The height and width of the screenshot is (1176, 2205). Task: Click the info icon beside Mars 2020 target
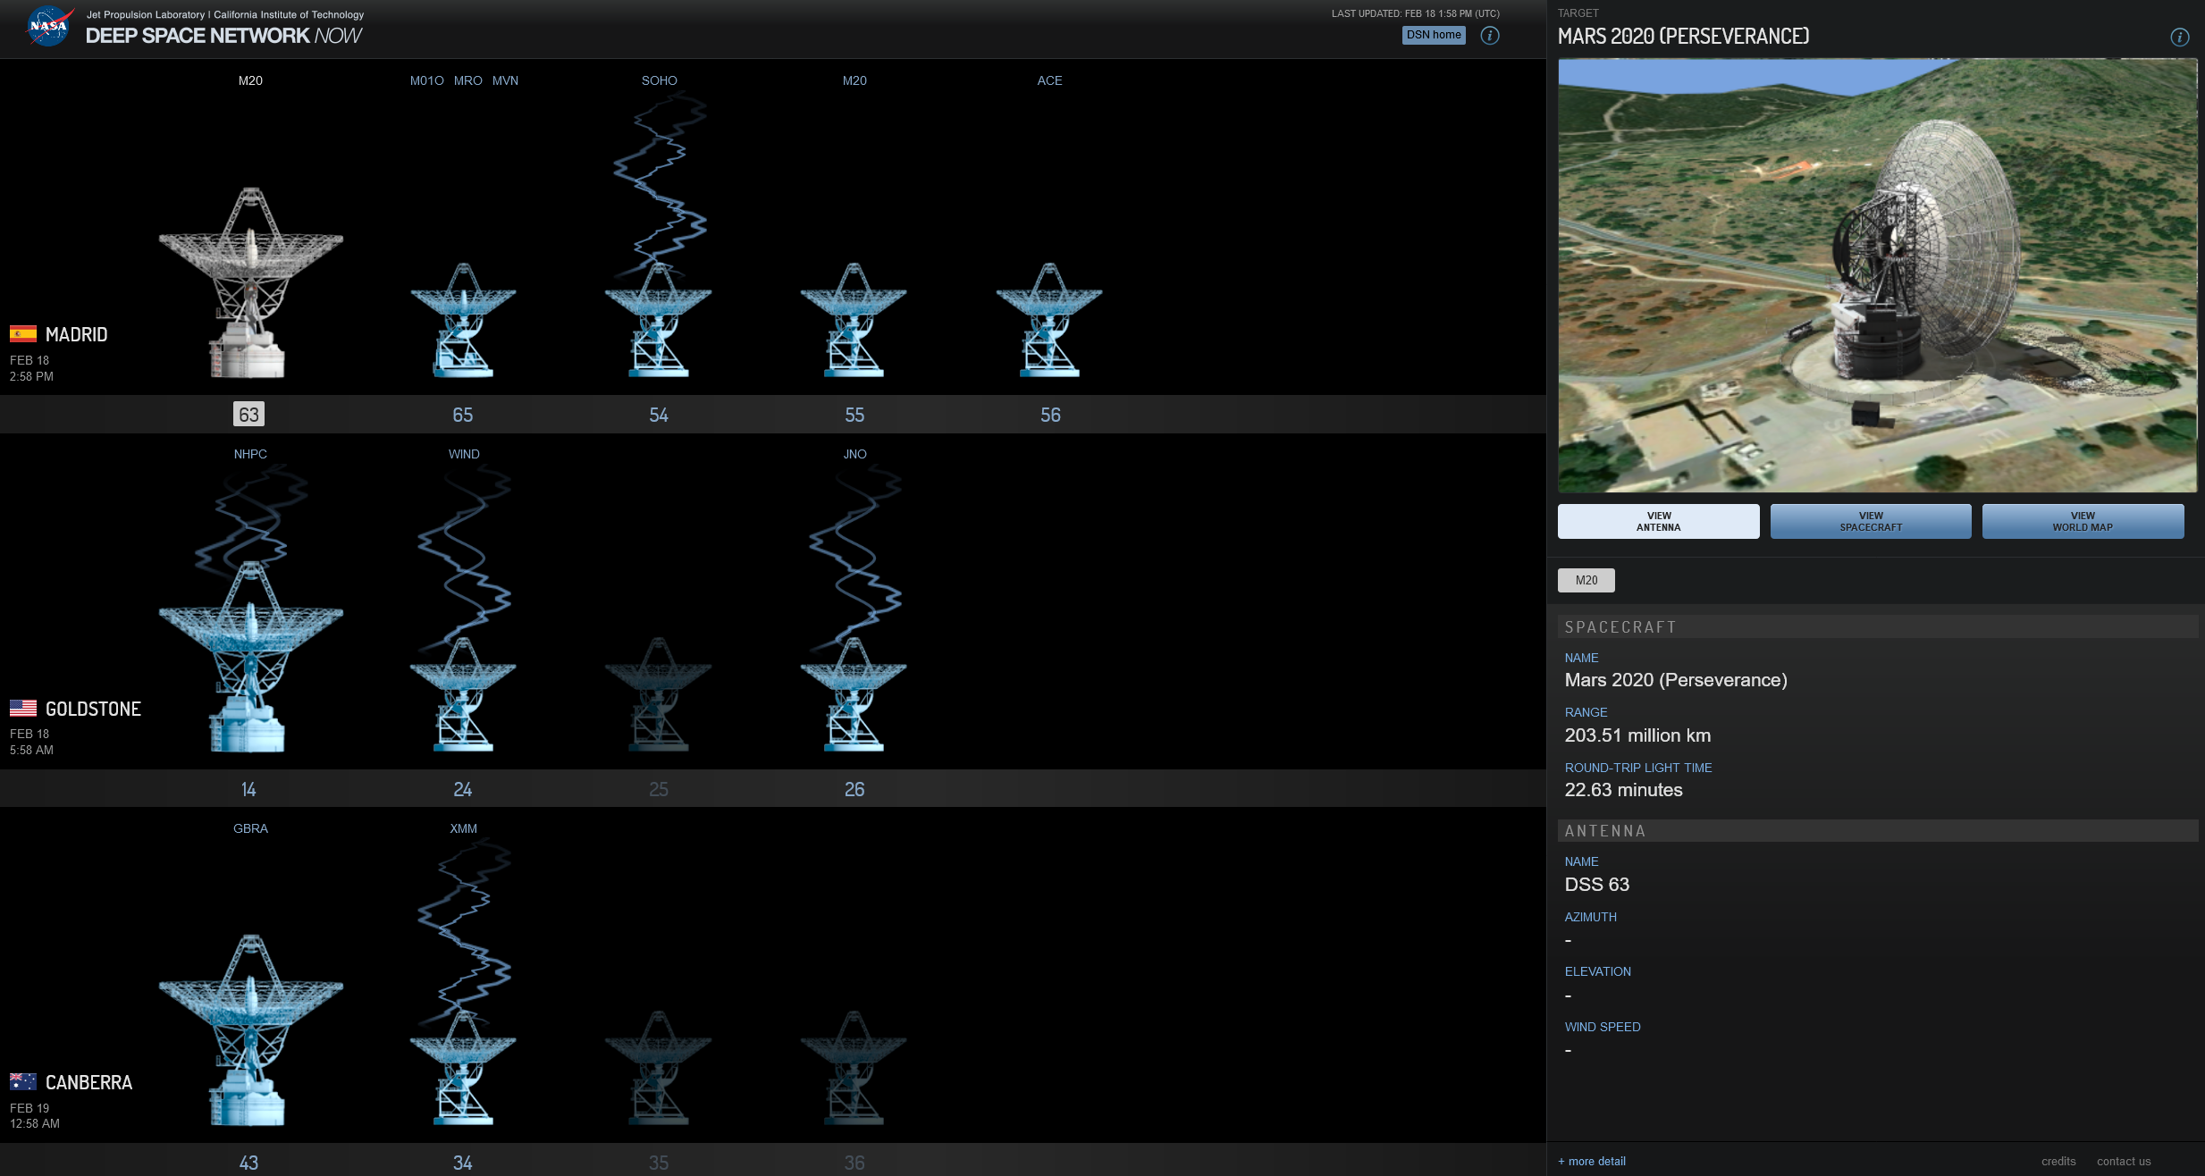(x=2179, y=37)
